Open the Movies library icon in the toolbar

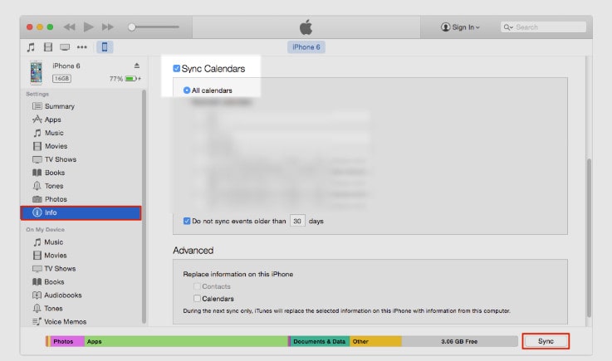point(48,47)
